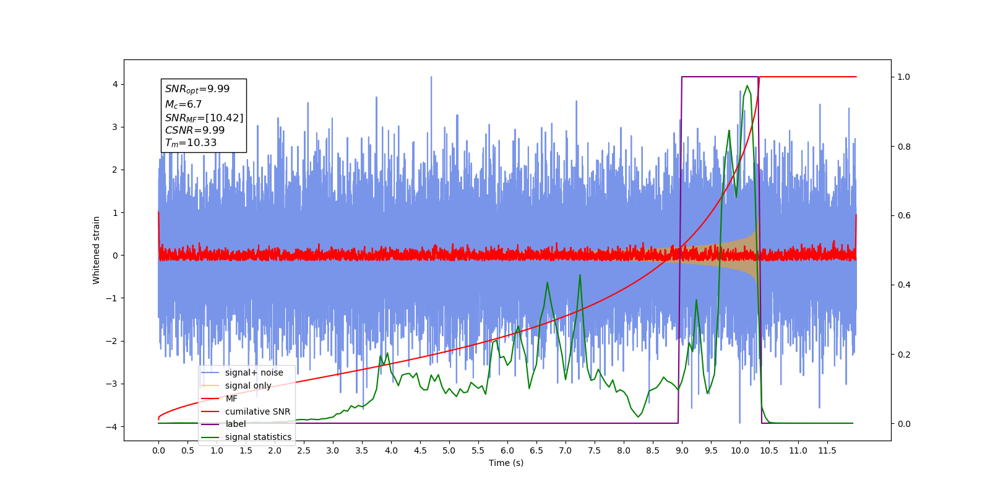Click the x-axis tick label 9.0
This screenshot has height=495, width=990.
point(682,450)
